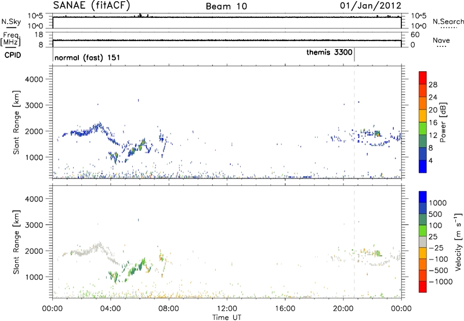464x321 pixels.
Task: Click the dashed CPID change marker in Velocity panel
Action: click(x=354, y=242)
